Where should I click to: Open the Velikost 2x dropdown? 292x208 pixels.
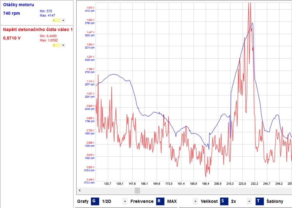[249, 201]
